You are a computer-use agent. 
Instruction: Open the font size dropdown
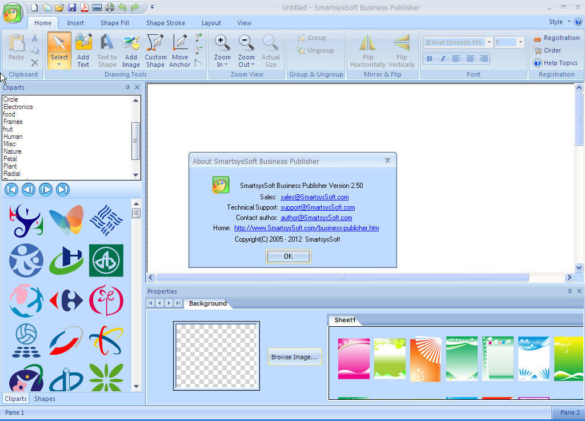pos(520,42)
